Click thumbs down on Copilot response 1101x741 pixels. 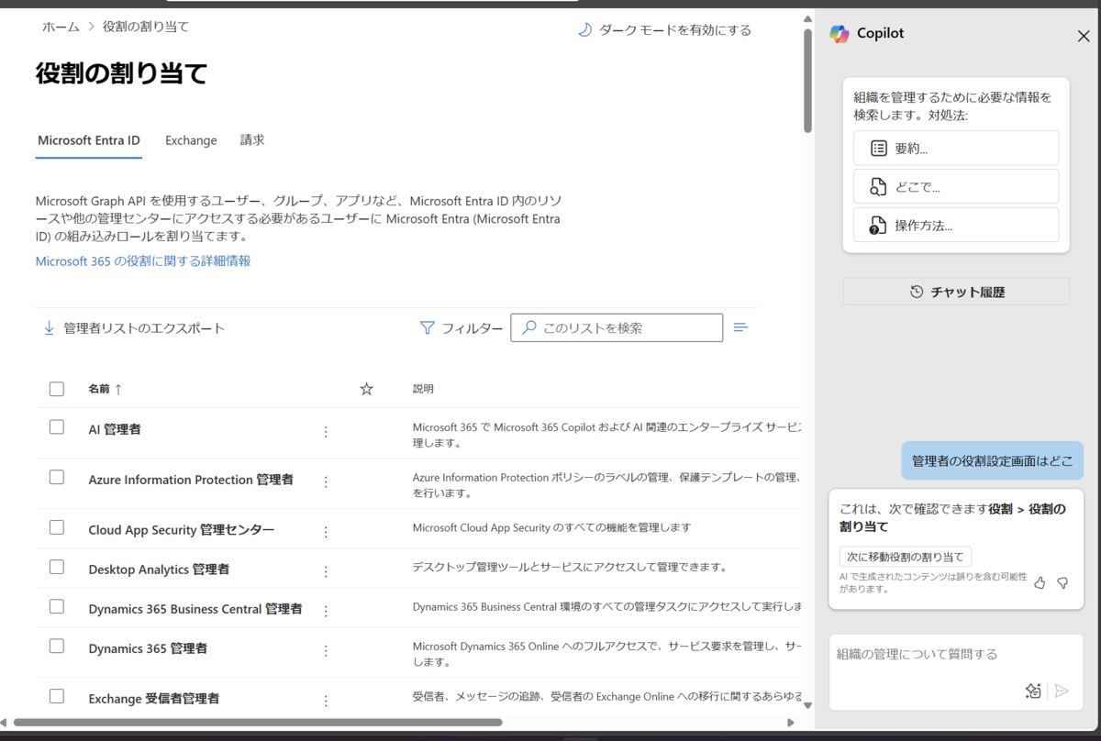[1062, 582]
